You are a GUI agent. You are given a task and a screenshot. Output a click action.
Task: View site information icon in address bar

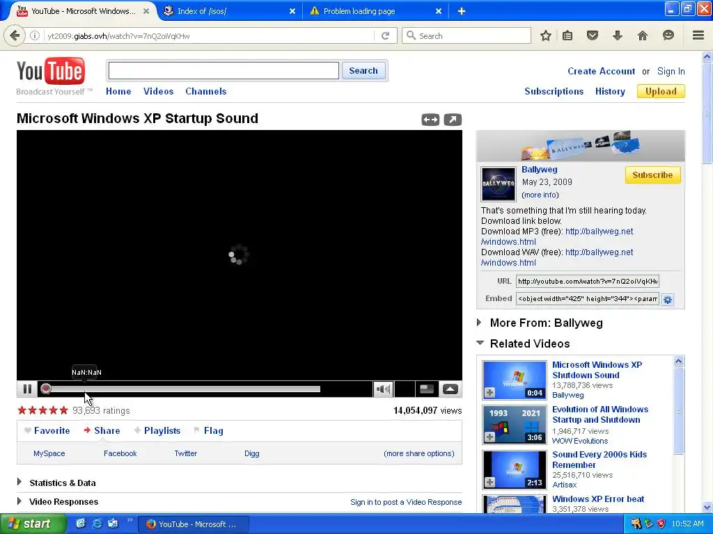tap(35, 36)
